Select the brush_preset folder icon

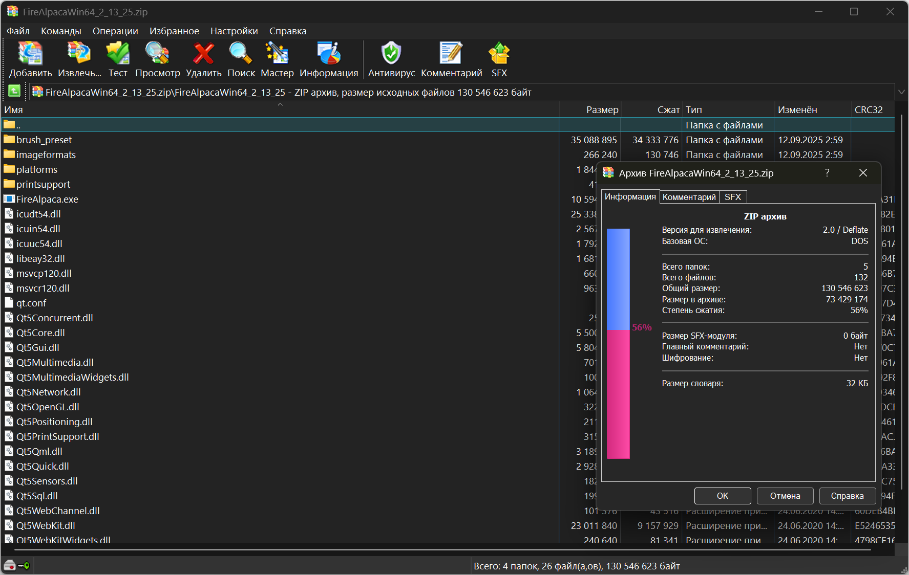click(9, 140)
